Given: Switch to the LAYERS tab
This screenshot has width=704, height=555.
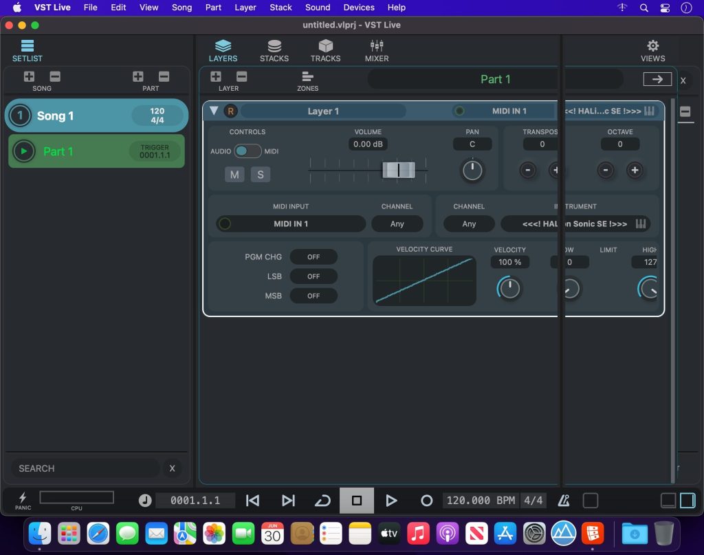Looking at the screenshot, I should (x=223, y=50).
